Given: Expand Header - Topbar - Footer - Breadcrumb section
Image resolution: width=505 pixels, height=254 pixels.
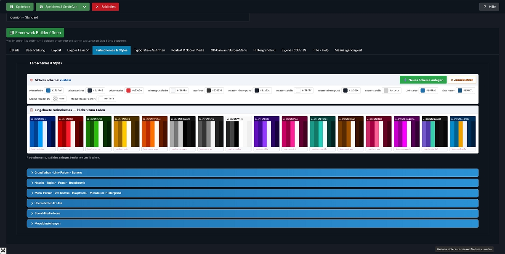Looking at the screenshot, I should [252, 183].
